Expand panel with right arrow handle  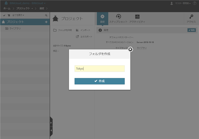click(51, 123)
